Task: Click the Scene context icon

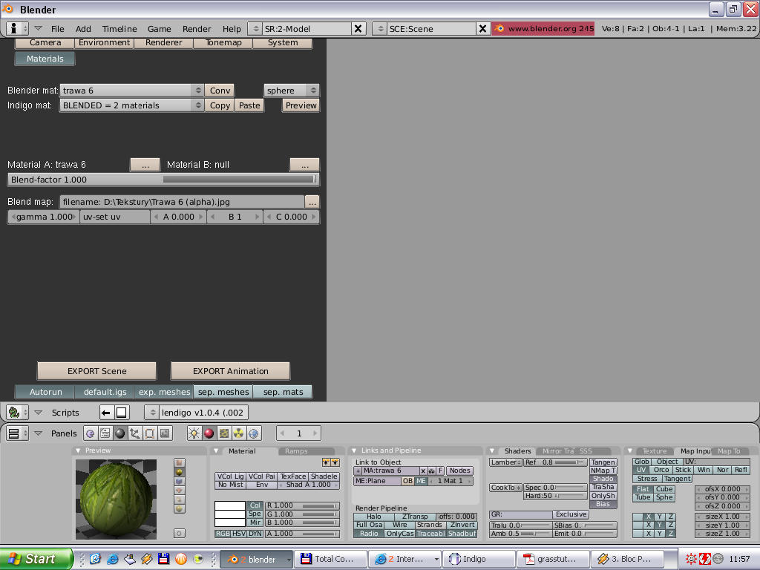Action: 164,433
